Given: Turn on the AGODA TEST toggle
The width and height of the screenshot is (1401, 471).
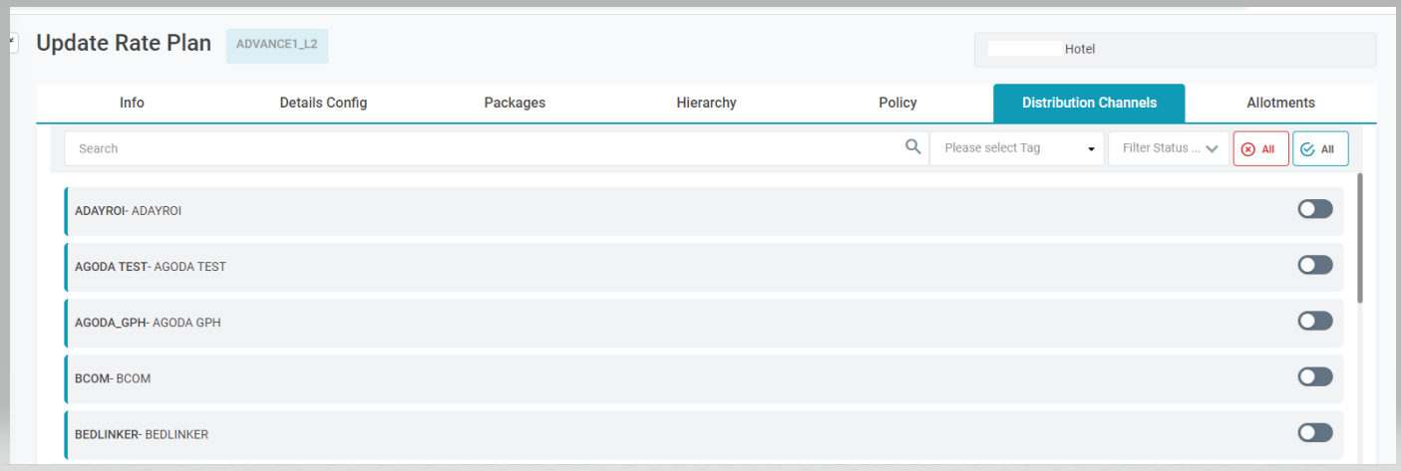Looking at the screenshot, I should click(x=1314, y=265).
